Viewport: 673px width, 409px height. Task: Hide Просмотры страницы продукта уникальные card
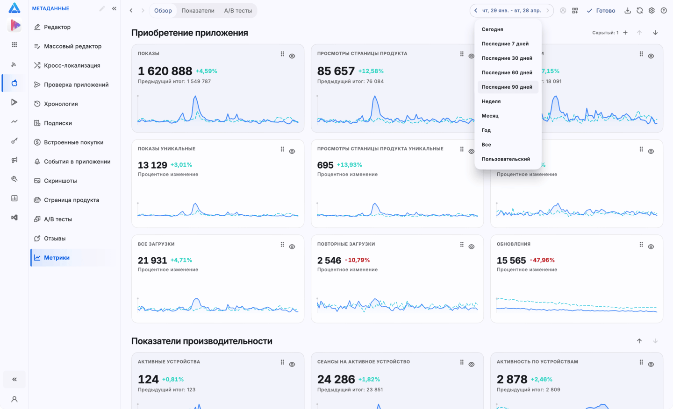pyautogui.click(x=472, y=151)
